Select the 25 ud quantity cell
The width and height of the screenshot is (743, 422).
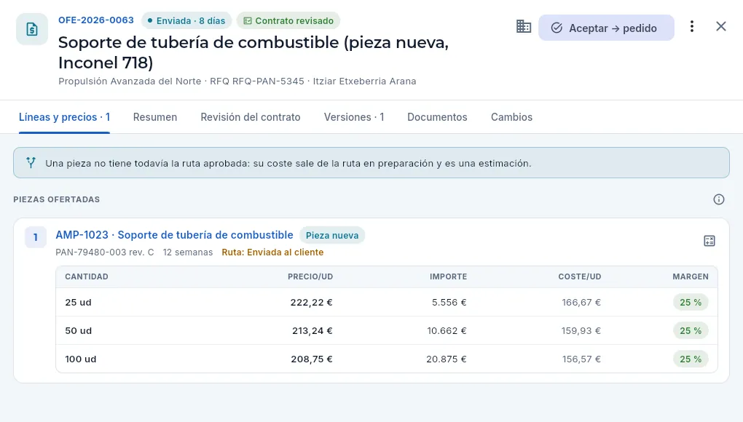pos(78,302)
